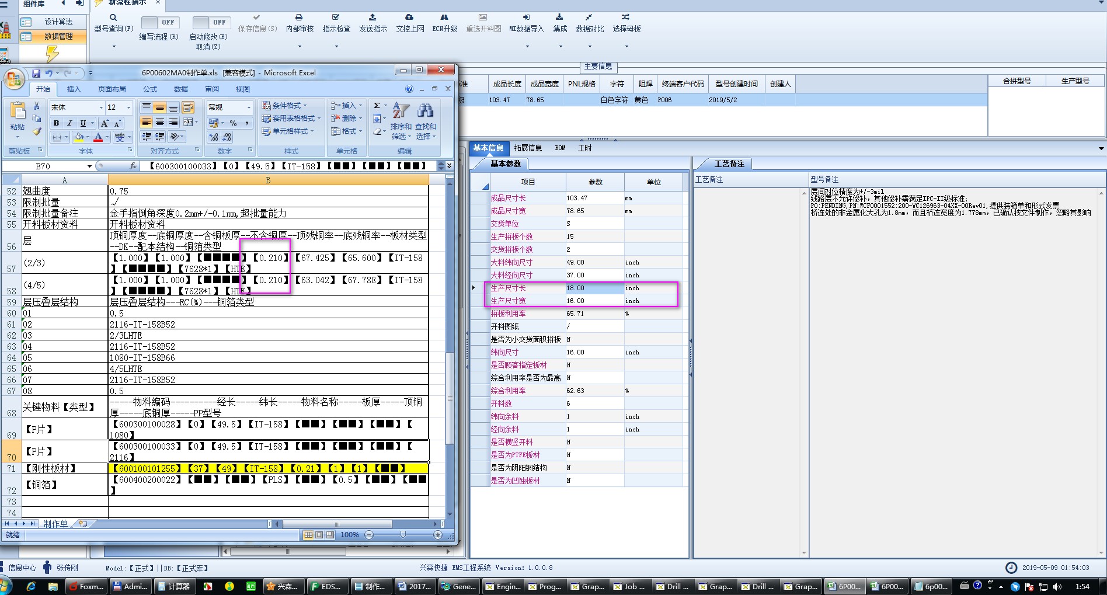
Task: Toggle the 编写流程(R) OFF switch
Action: coord(159,22)
